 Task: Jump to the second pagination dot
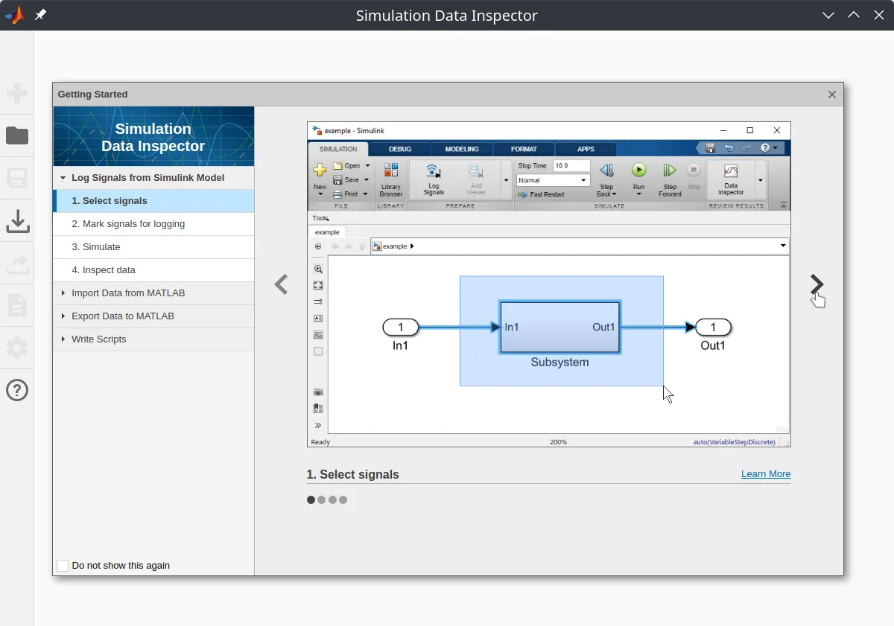tap(321, 500)
